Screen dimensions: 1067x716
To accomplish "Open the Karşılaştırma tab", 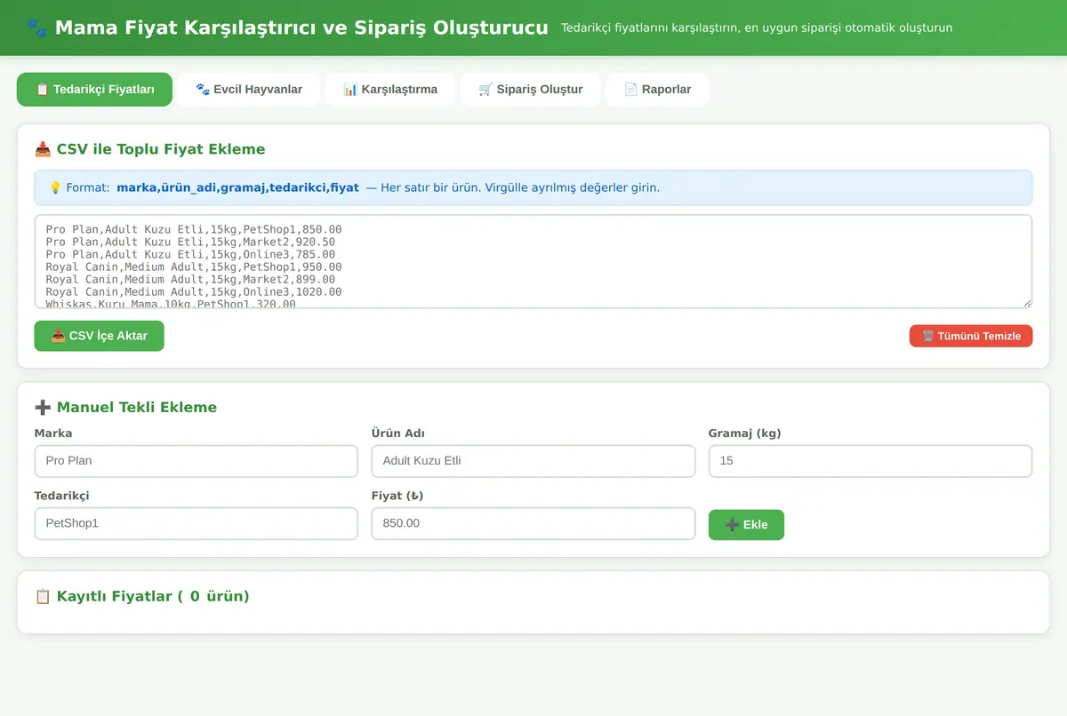I will (390, 90).
